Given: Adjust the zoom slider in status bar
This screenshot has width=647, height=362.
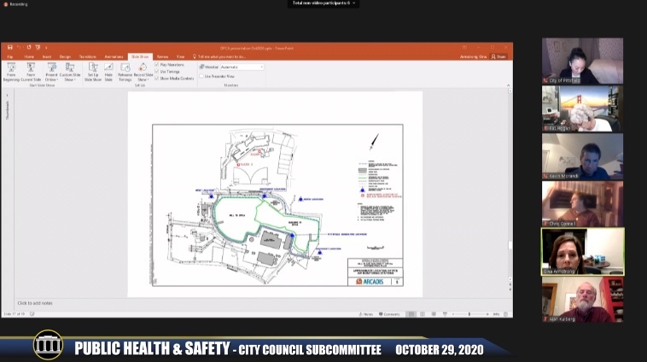Looking at the screenshot, I should (x=469, y=314).
